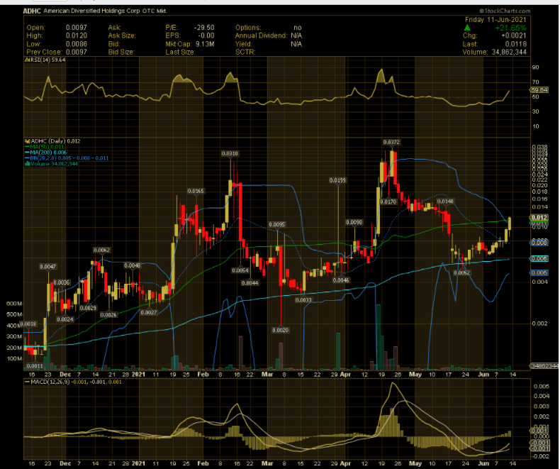Click the Volume 34,862,344 legend entry
The width and height of the screenshot is (560, 469).
click(x=51, y=164)
